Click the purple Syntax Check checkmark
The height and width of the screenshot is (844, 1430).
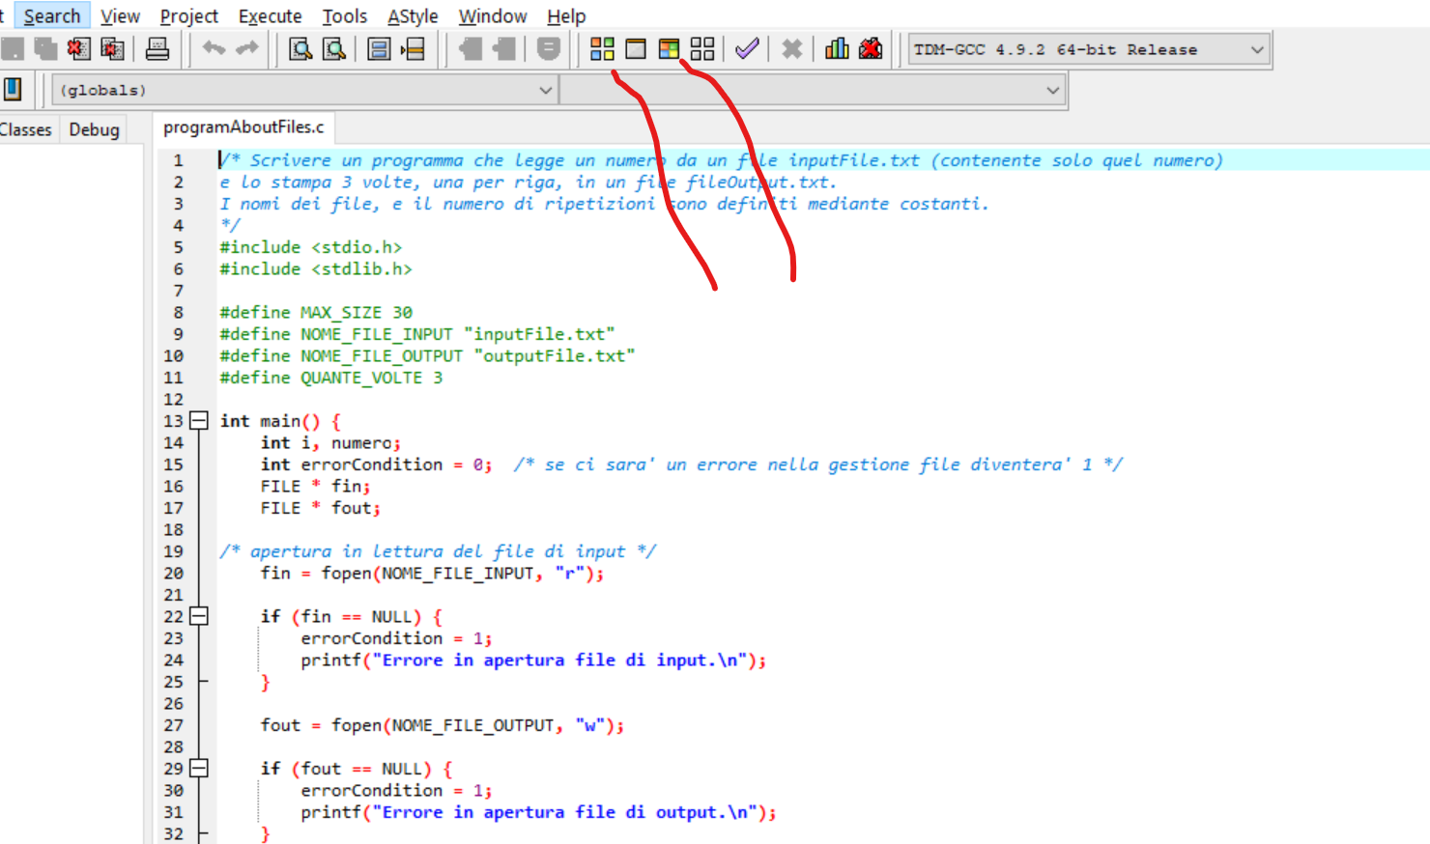pos(747,49)
